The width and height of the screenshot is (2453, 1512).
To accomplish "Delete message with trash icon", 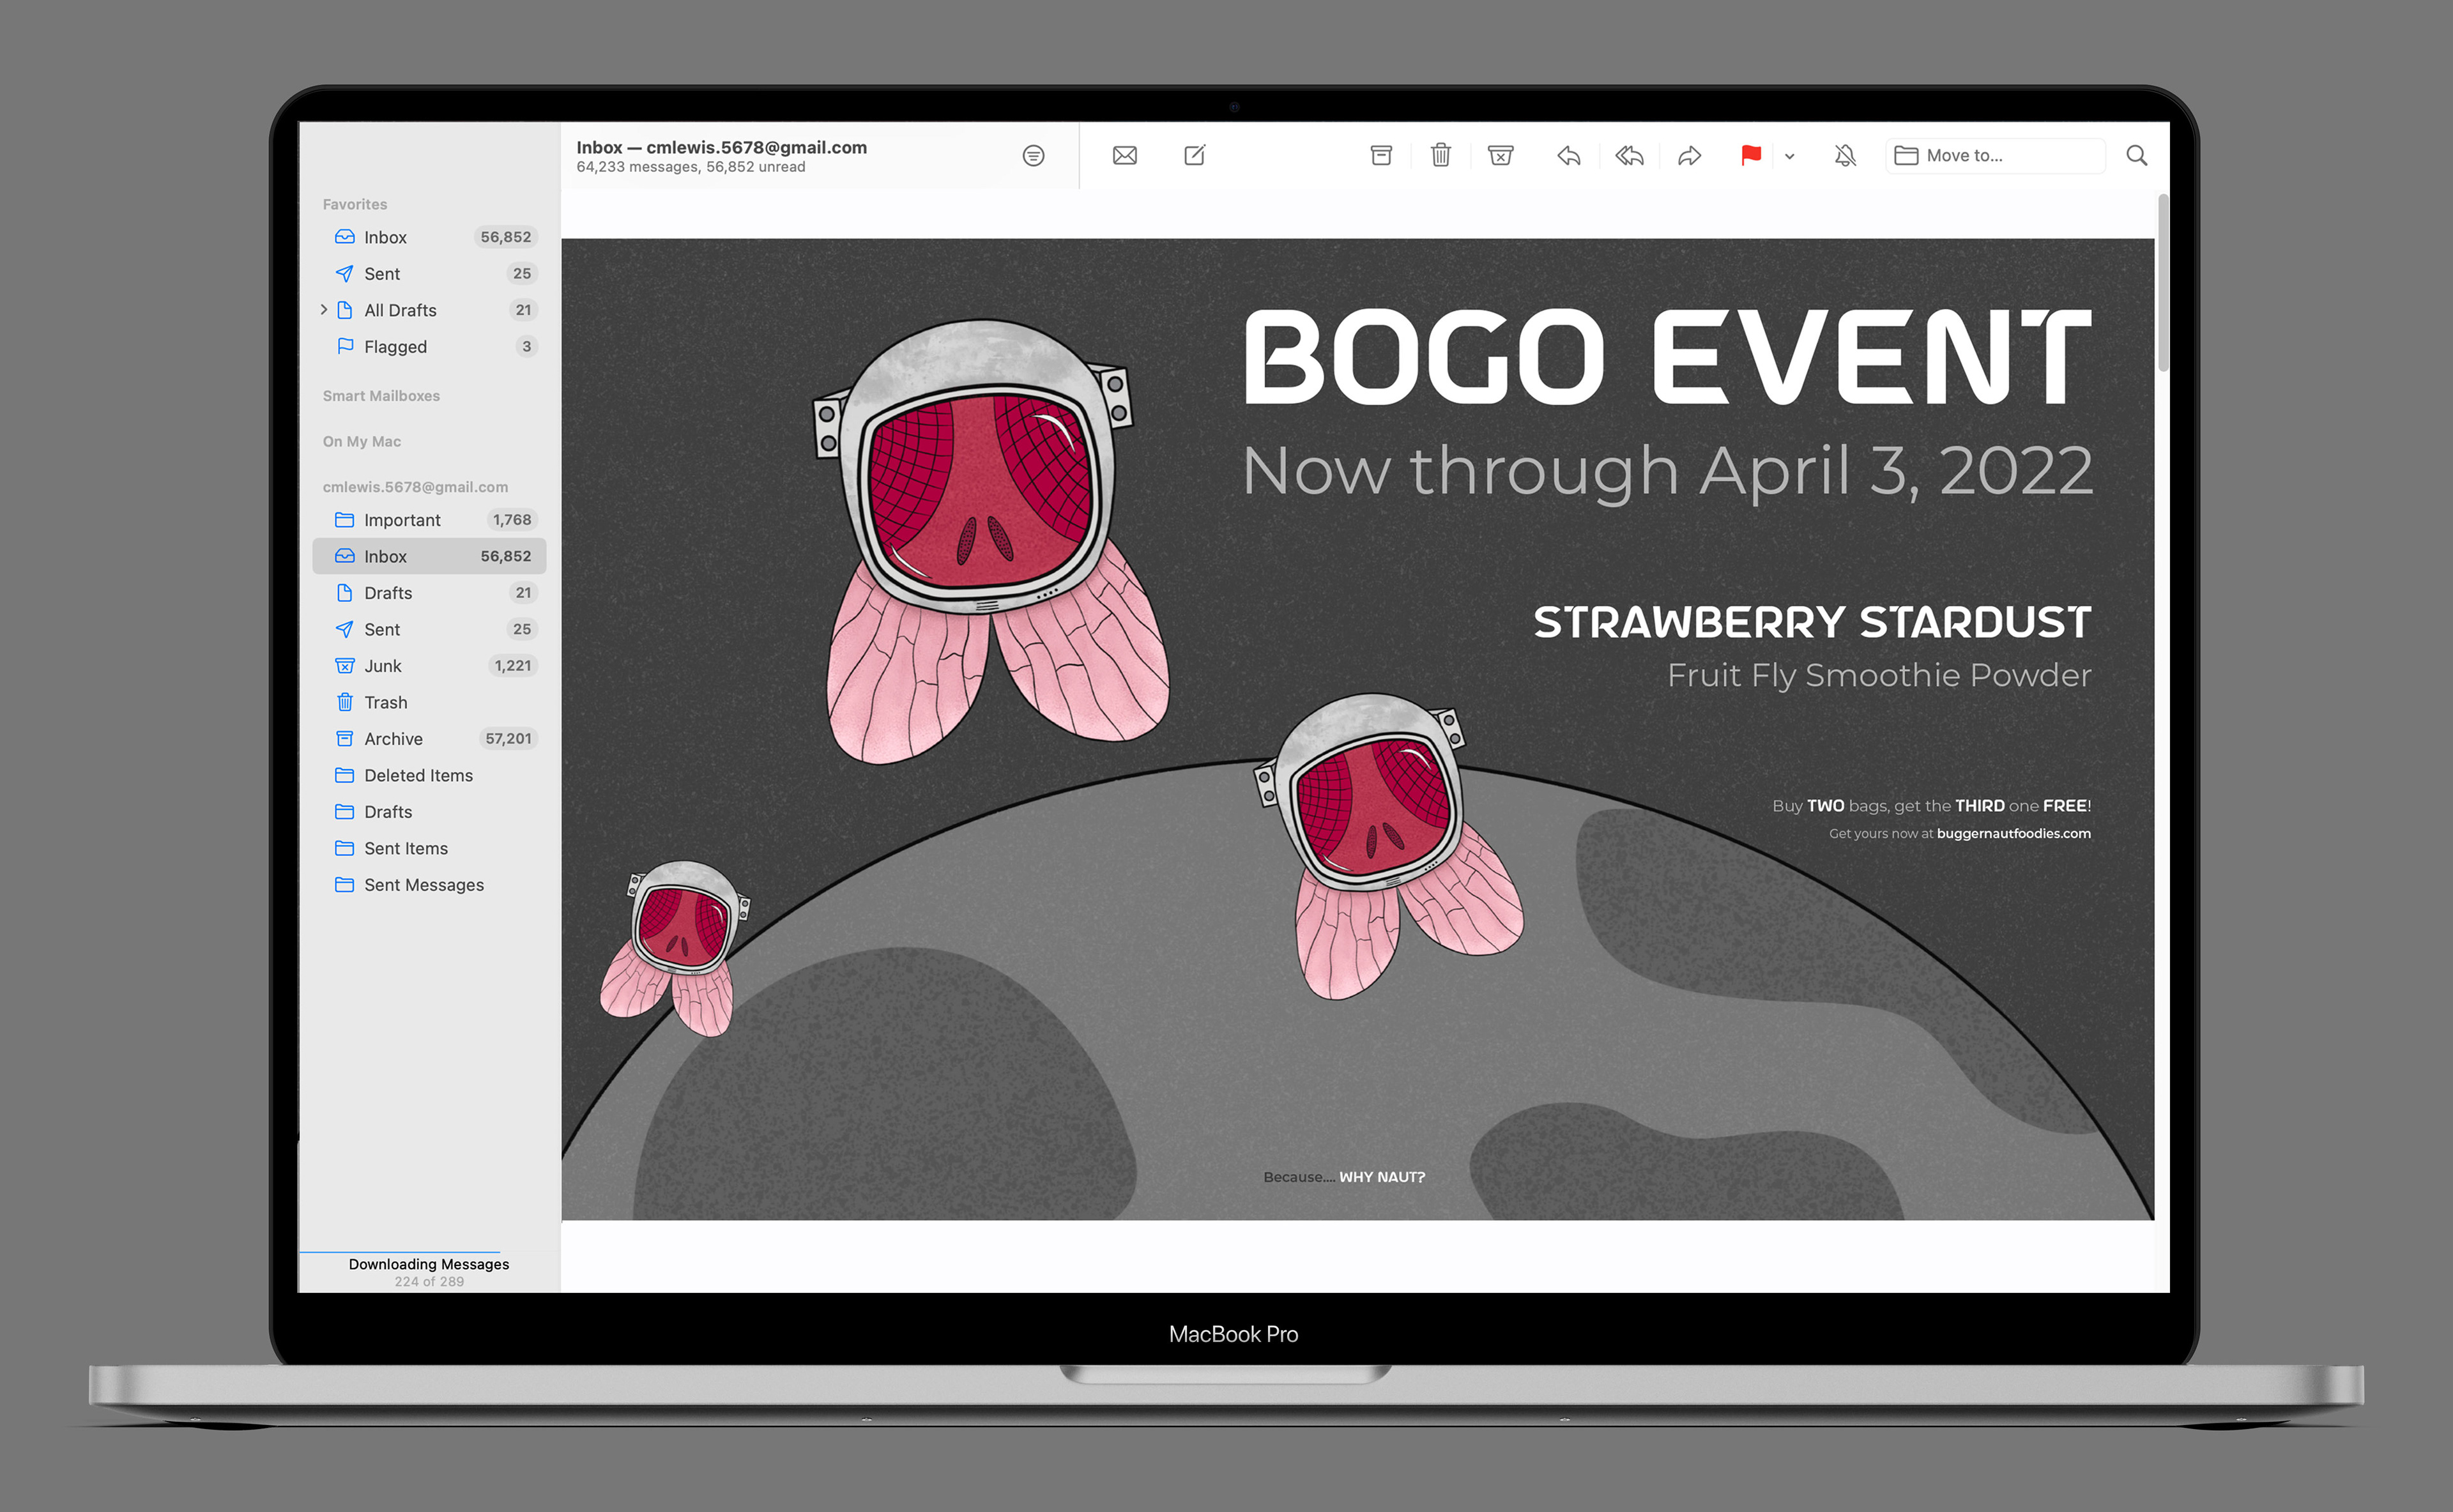I will click(1440, 155).
